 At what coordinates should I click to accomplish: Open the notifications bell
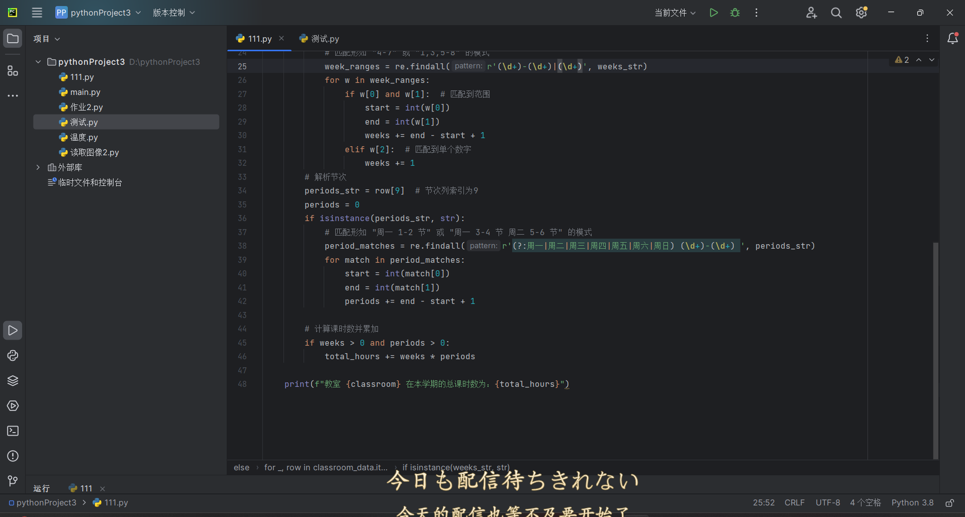(952, 39)
